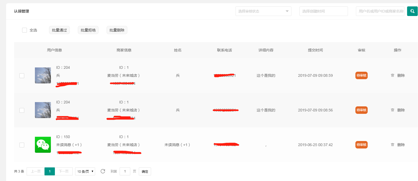Click the 操作 column header
Viewport: 418px width, 181px height.
(397, 50)
